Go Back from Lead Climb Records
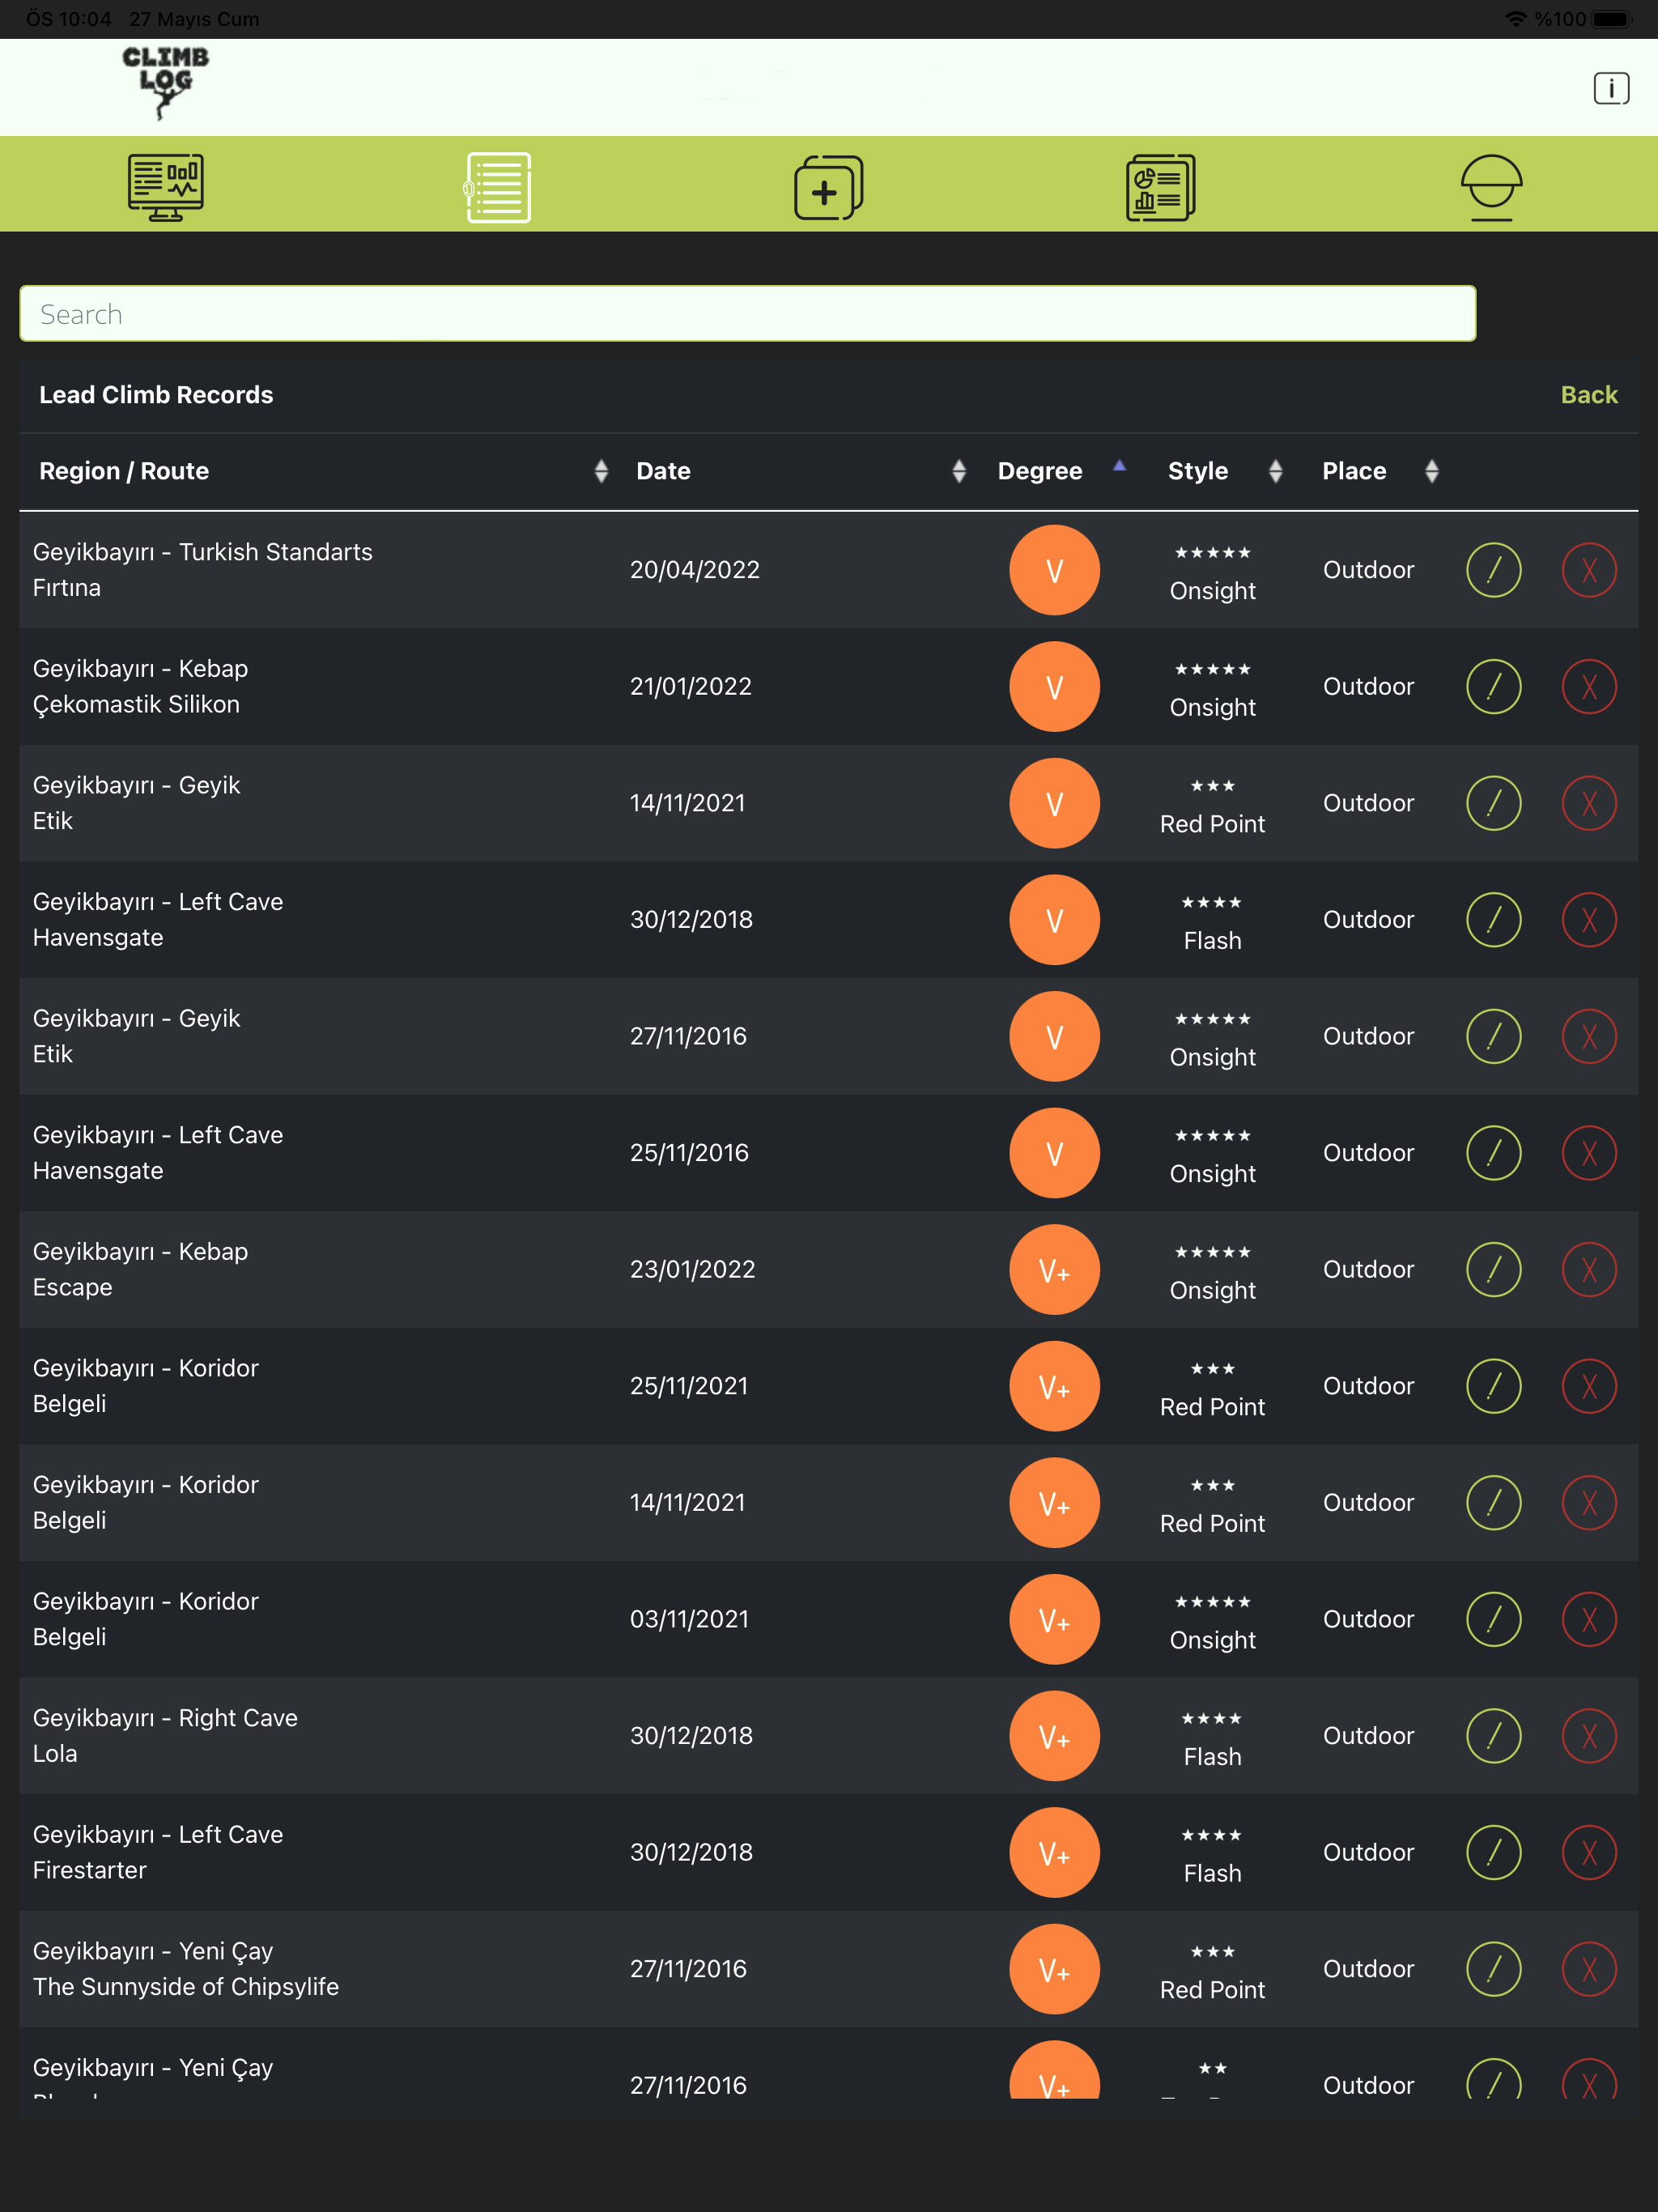 tap(1588, 395)
